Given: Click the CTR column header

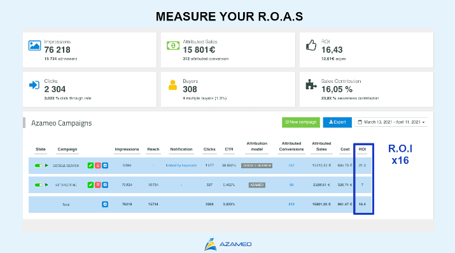Looking at the screenshot, I should click(x=229, y=149).
